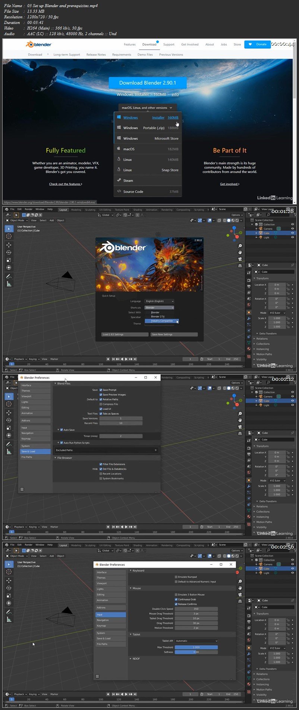Viewport: 299px width, 710px height.
Task: Select the Annotate pencil tool in frame 00:01:28
Action: (x=9, y=277)
